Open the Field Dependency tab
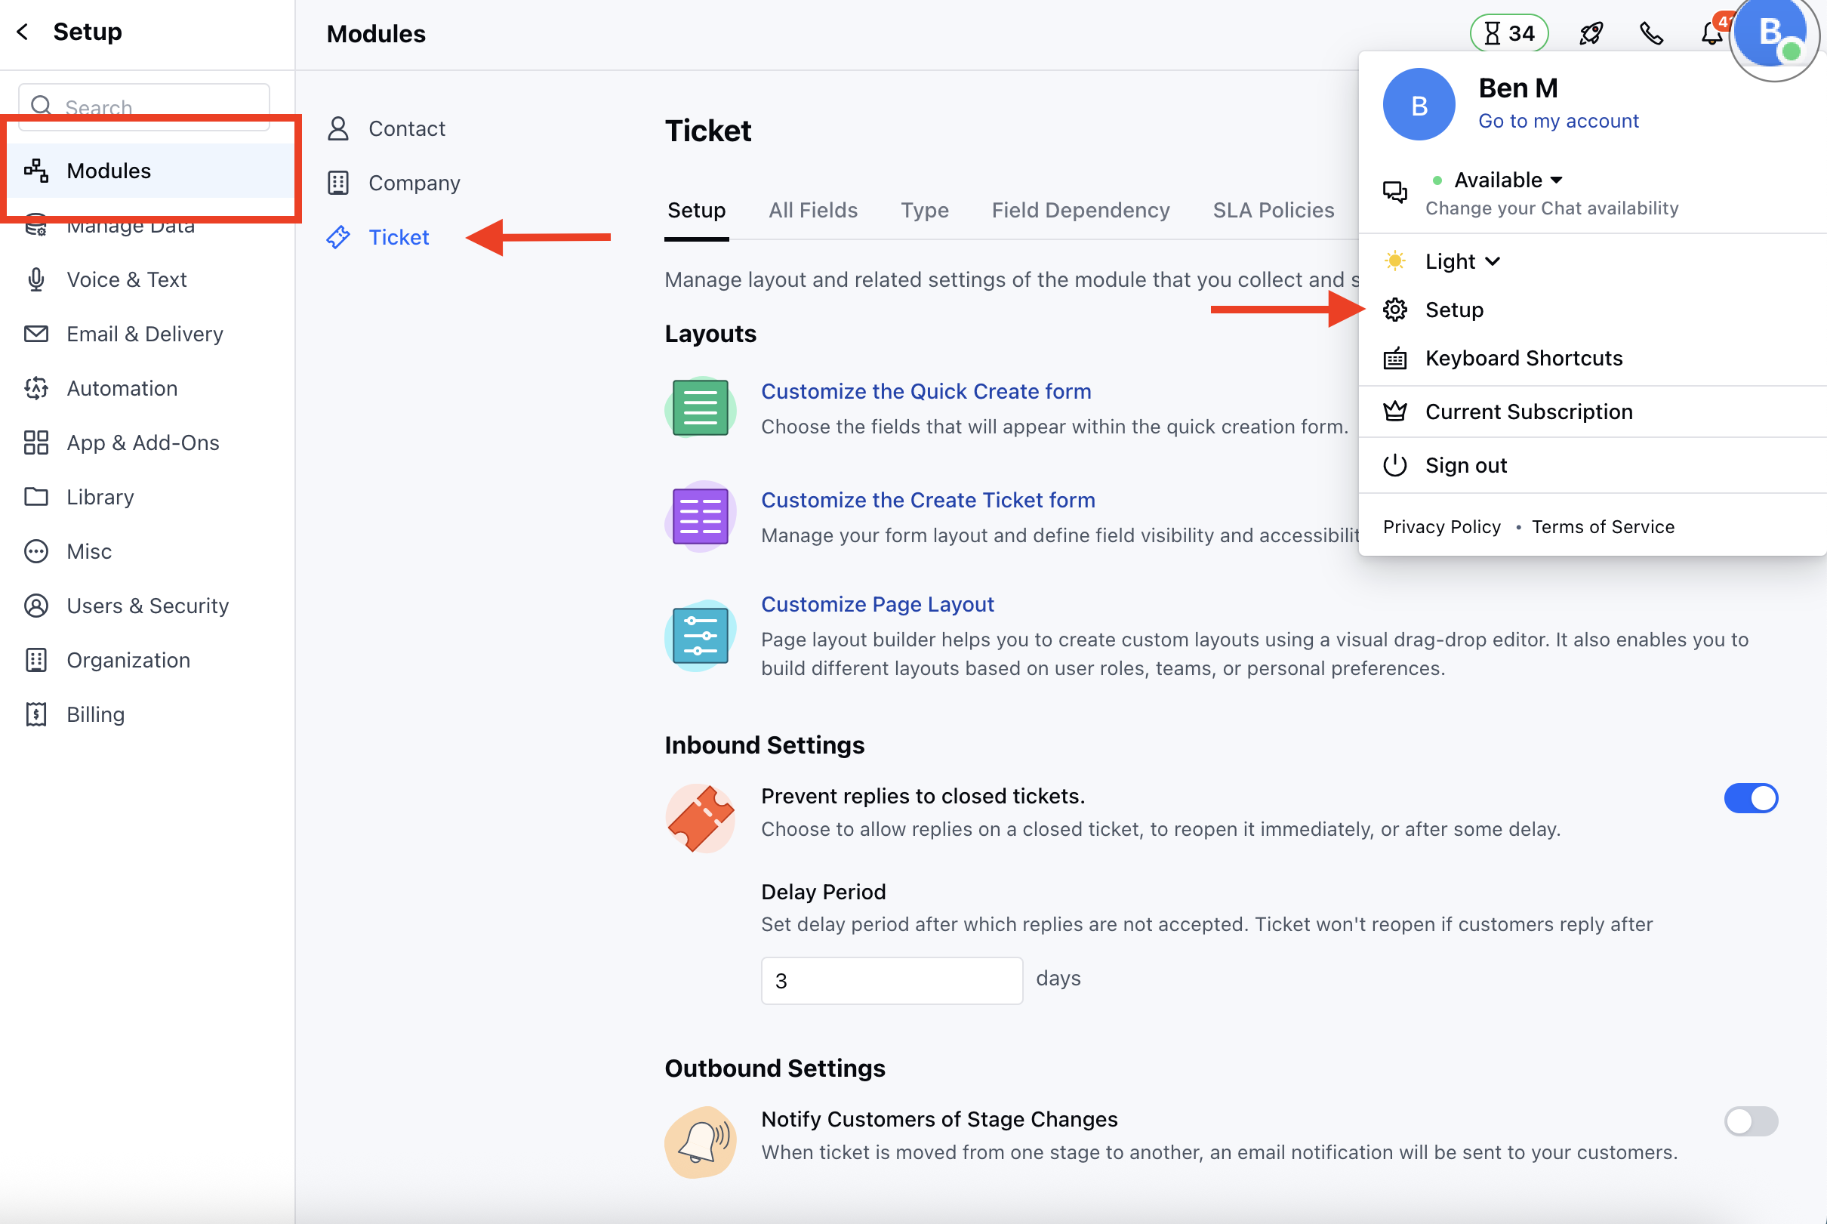 1080,210
